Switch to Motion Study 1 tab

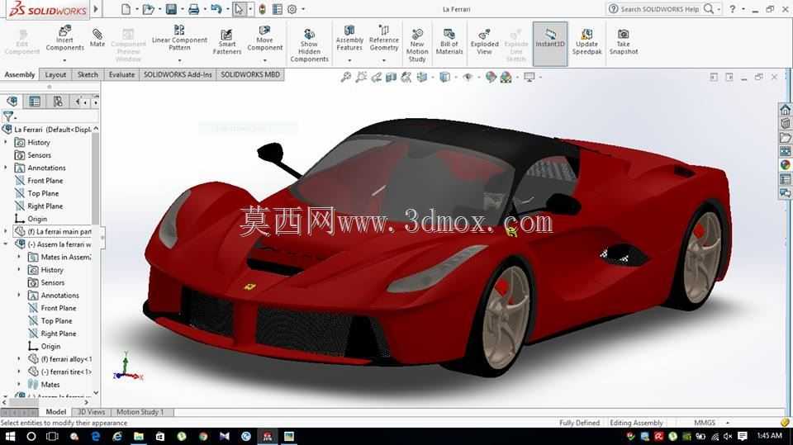pyautogui.click(x=140, y=412)
